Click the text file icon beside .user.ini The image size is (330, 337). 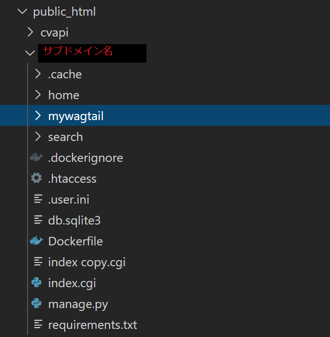click(x=38, y=199)
